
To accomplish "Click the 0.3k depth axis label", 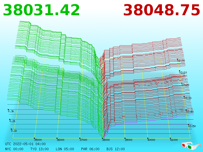I will coord(11,111).
